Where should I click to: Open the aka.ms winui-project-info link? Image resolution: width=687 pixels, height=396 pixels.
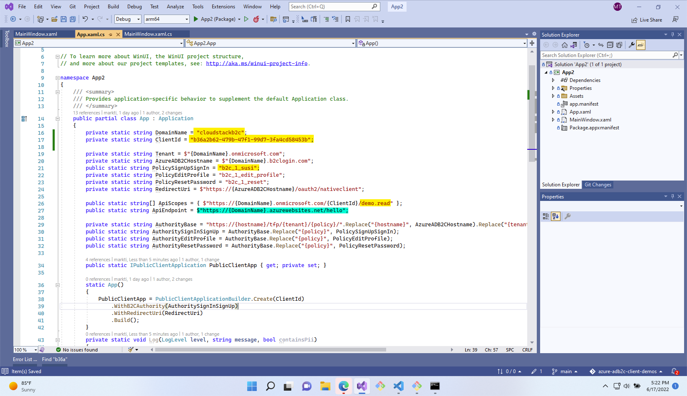tap(257, 64)
